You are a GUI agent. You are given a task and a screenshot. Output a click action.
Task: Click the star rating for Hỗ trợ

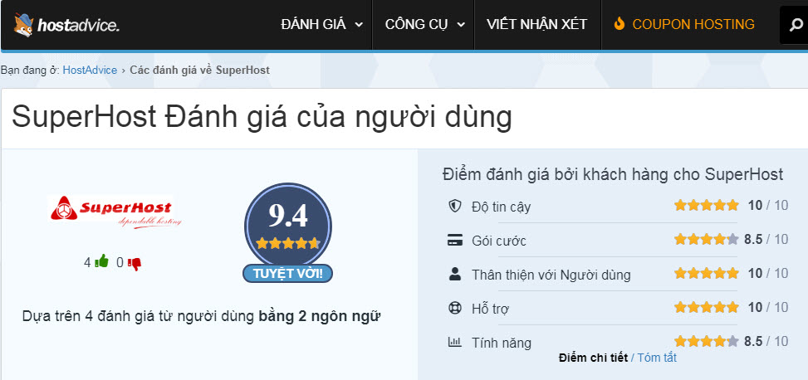706,307
